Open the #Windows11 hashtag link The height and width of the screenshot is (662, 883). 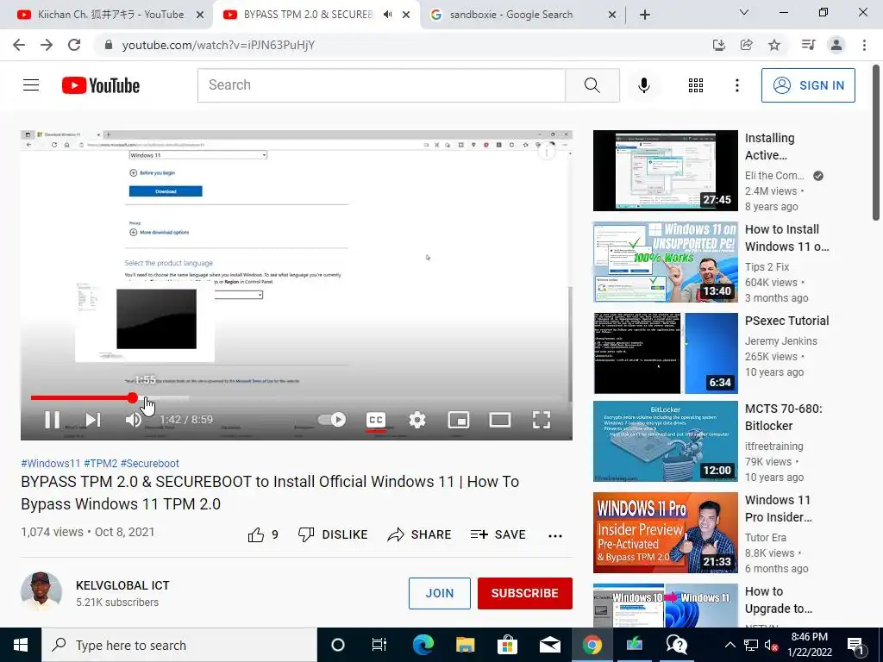(x=51, y=463)
